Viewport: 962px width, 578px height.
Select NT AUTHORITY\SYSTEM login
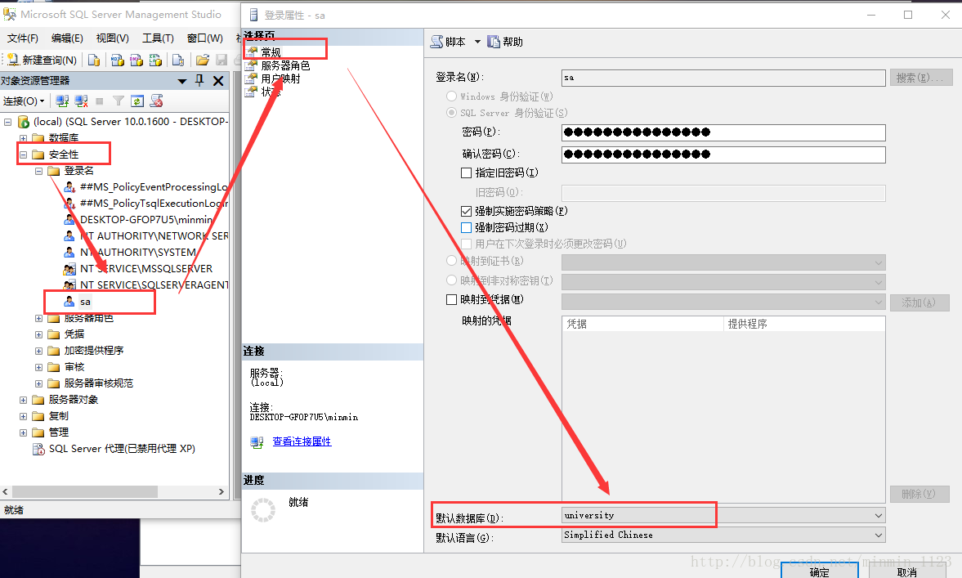click(138, 252)
